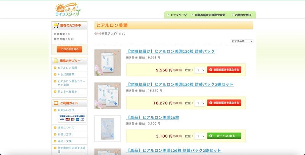305x155 pixels.
Task: Order the 120粒 詰替パック2袋セット subscription
Action: pyautogui.click(x=224, y=103)
